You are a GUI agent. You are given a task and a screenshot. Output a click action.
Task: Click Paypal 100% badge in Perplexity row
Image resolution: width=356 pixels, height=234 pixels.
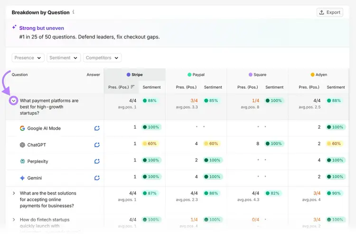click(x=213, y=160)
